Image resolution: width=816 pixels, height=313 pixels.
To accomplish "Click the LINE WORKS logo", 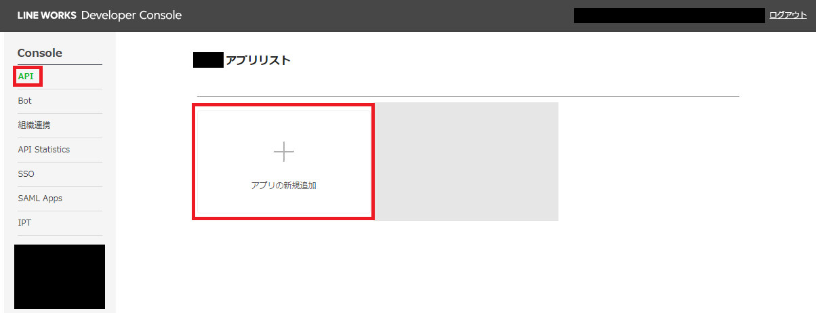I will [44, 15].
